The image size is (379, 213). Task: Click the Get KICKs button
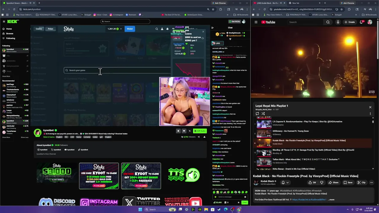point(235,21)
